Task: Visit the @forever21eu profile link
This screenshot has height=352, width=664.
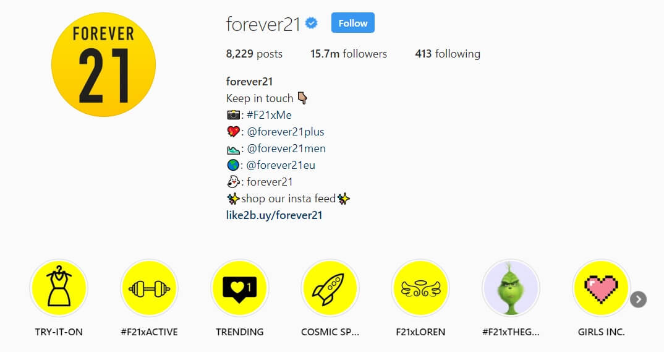Action: coord(281,165)
